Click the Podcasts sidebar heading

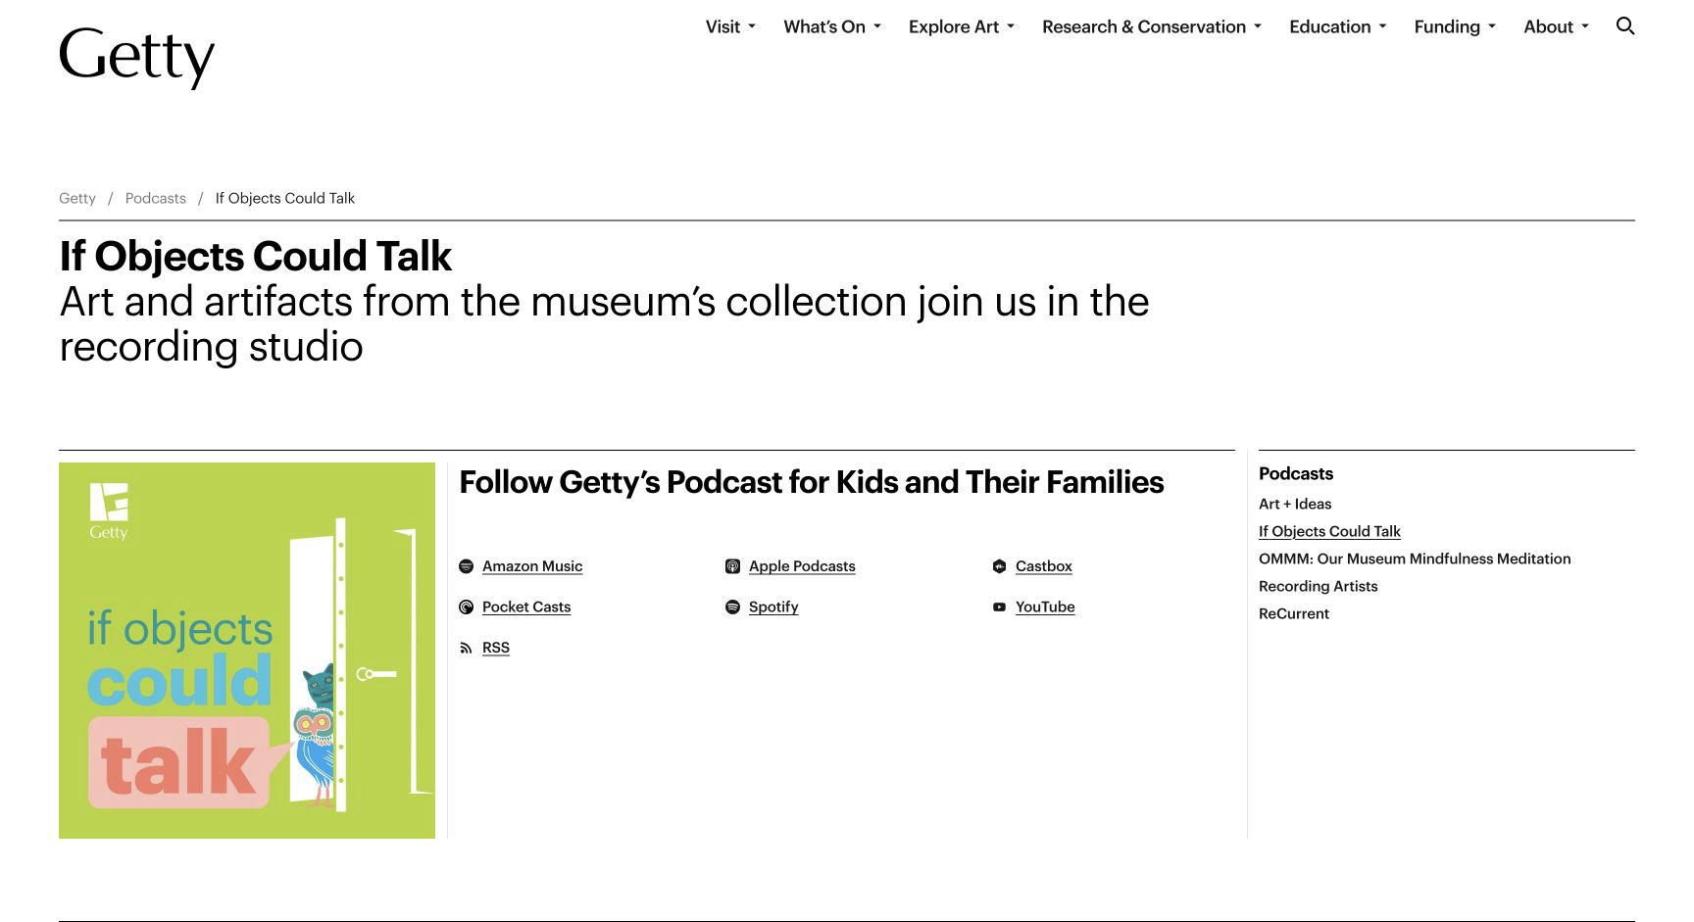coord(1296,473)
